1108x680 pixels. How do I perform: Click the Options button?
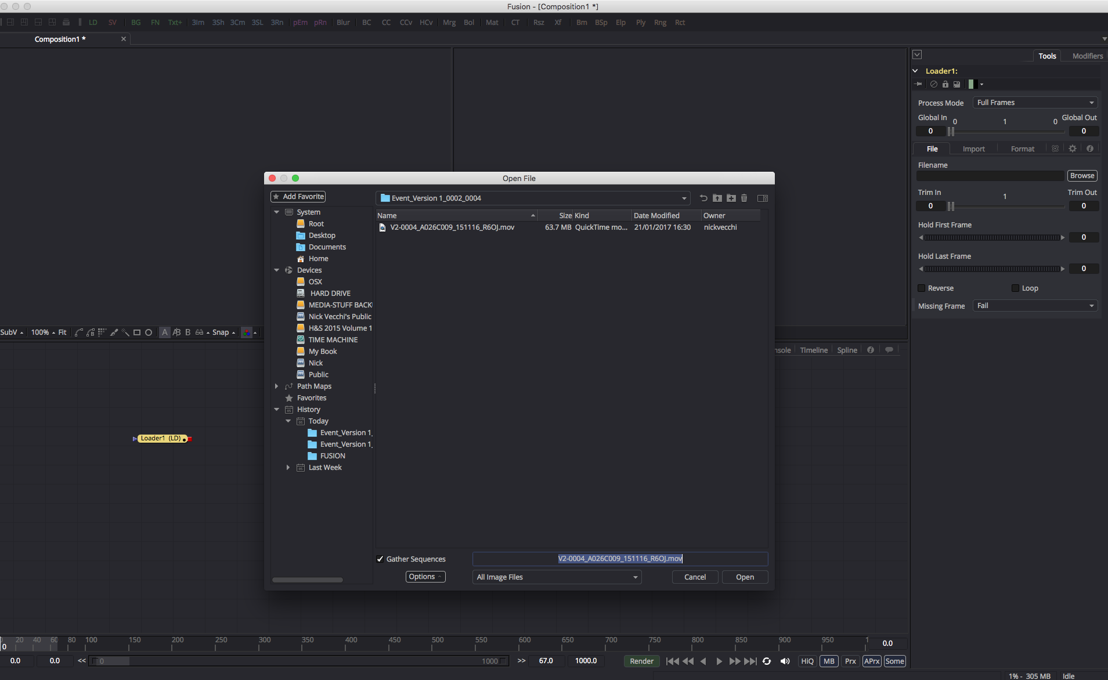tap(425, 577)
